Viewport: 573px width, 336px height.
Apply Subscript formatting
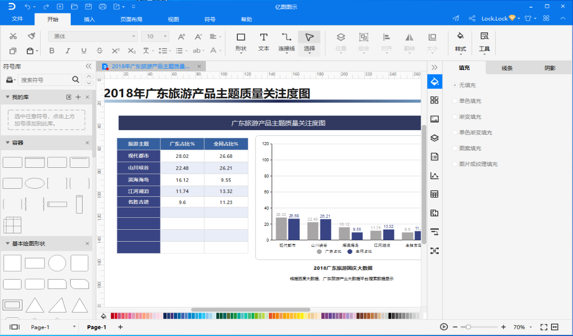click(132, 51)
